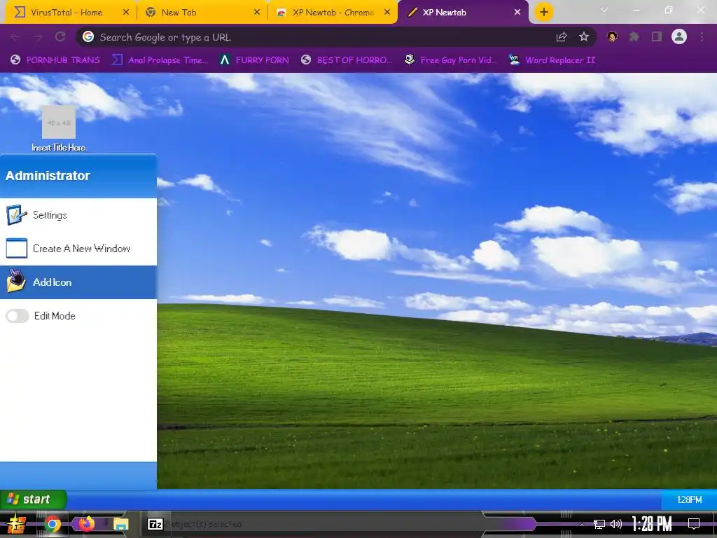
Task: Expand the tab search chevron
Action: point(604,10)
